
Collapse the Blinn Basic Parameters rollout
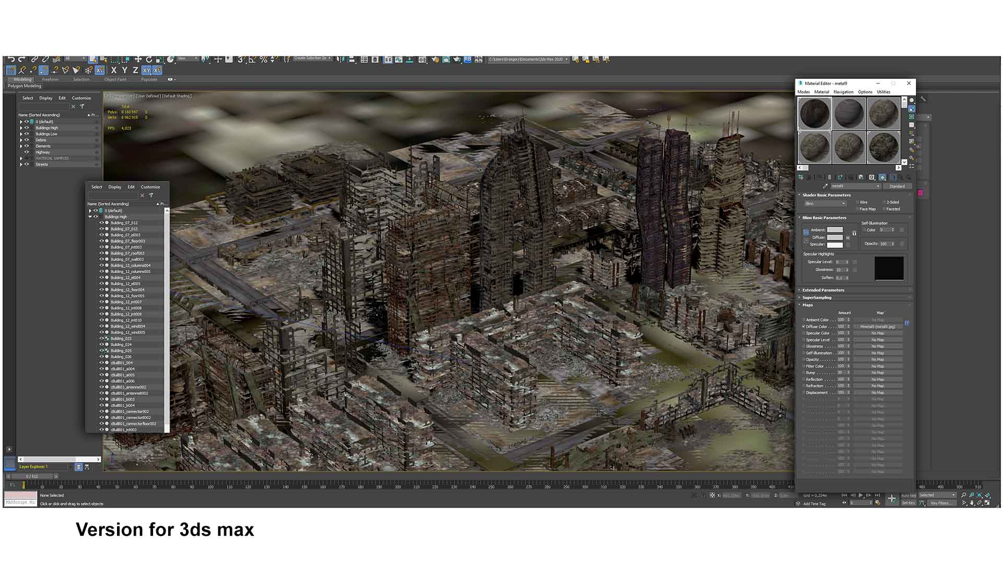824,218
